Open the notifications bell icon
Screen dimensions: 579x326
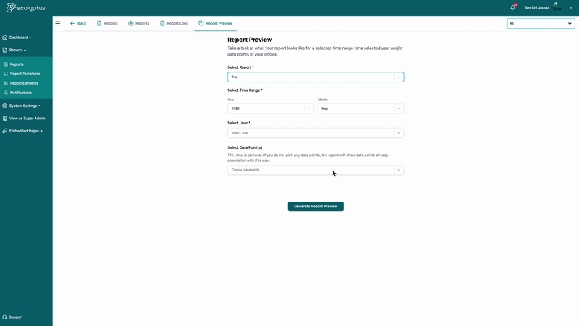click(x=513, y=7)
